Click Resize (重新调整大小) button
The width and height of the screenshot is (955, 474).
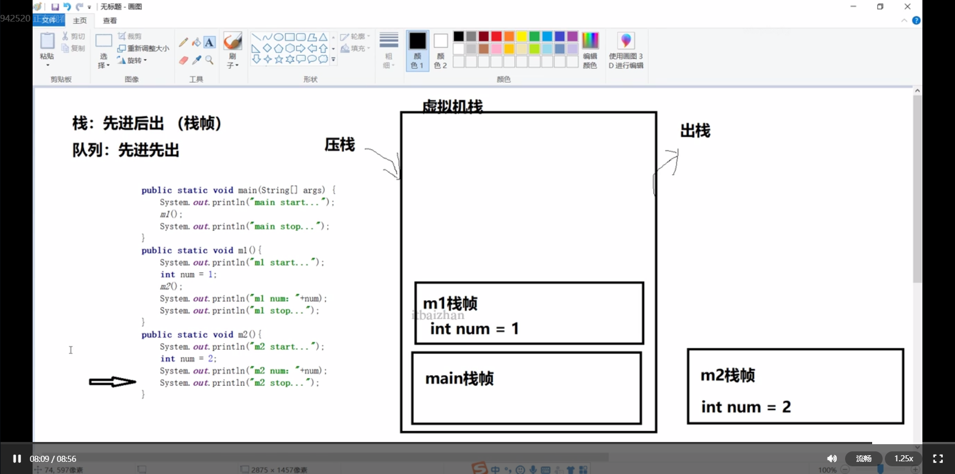(143, 48)
